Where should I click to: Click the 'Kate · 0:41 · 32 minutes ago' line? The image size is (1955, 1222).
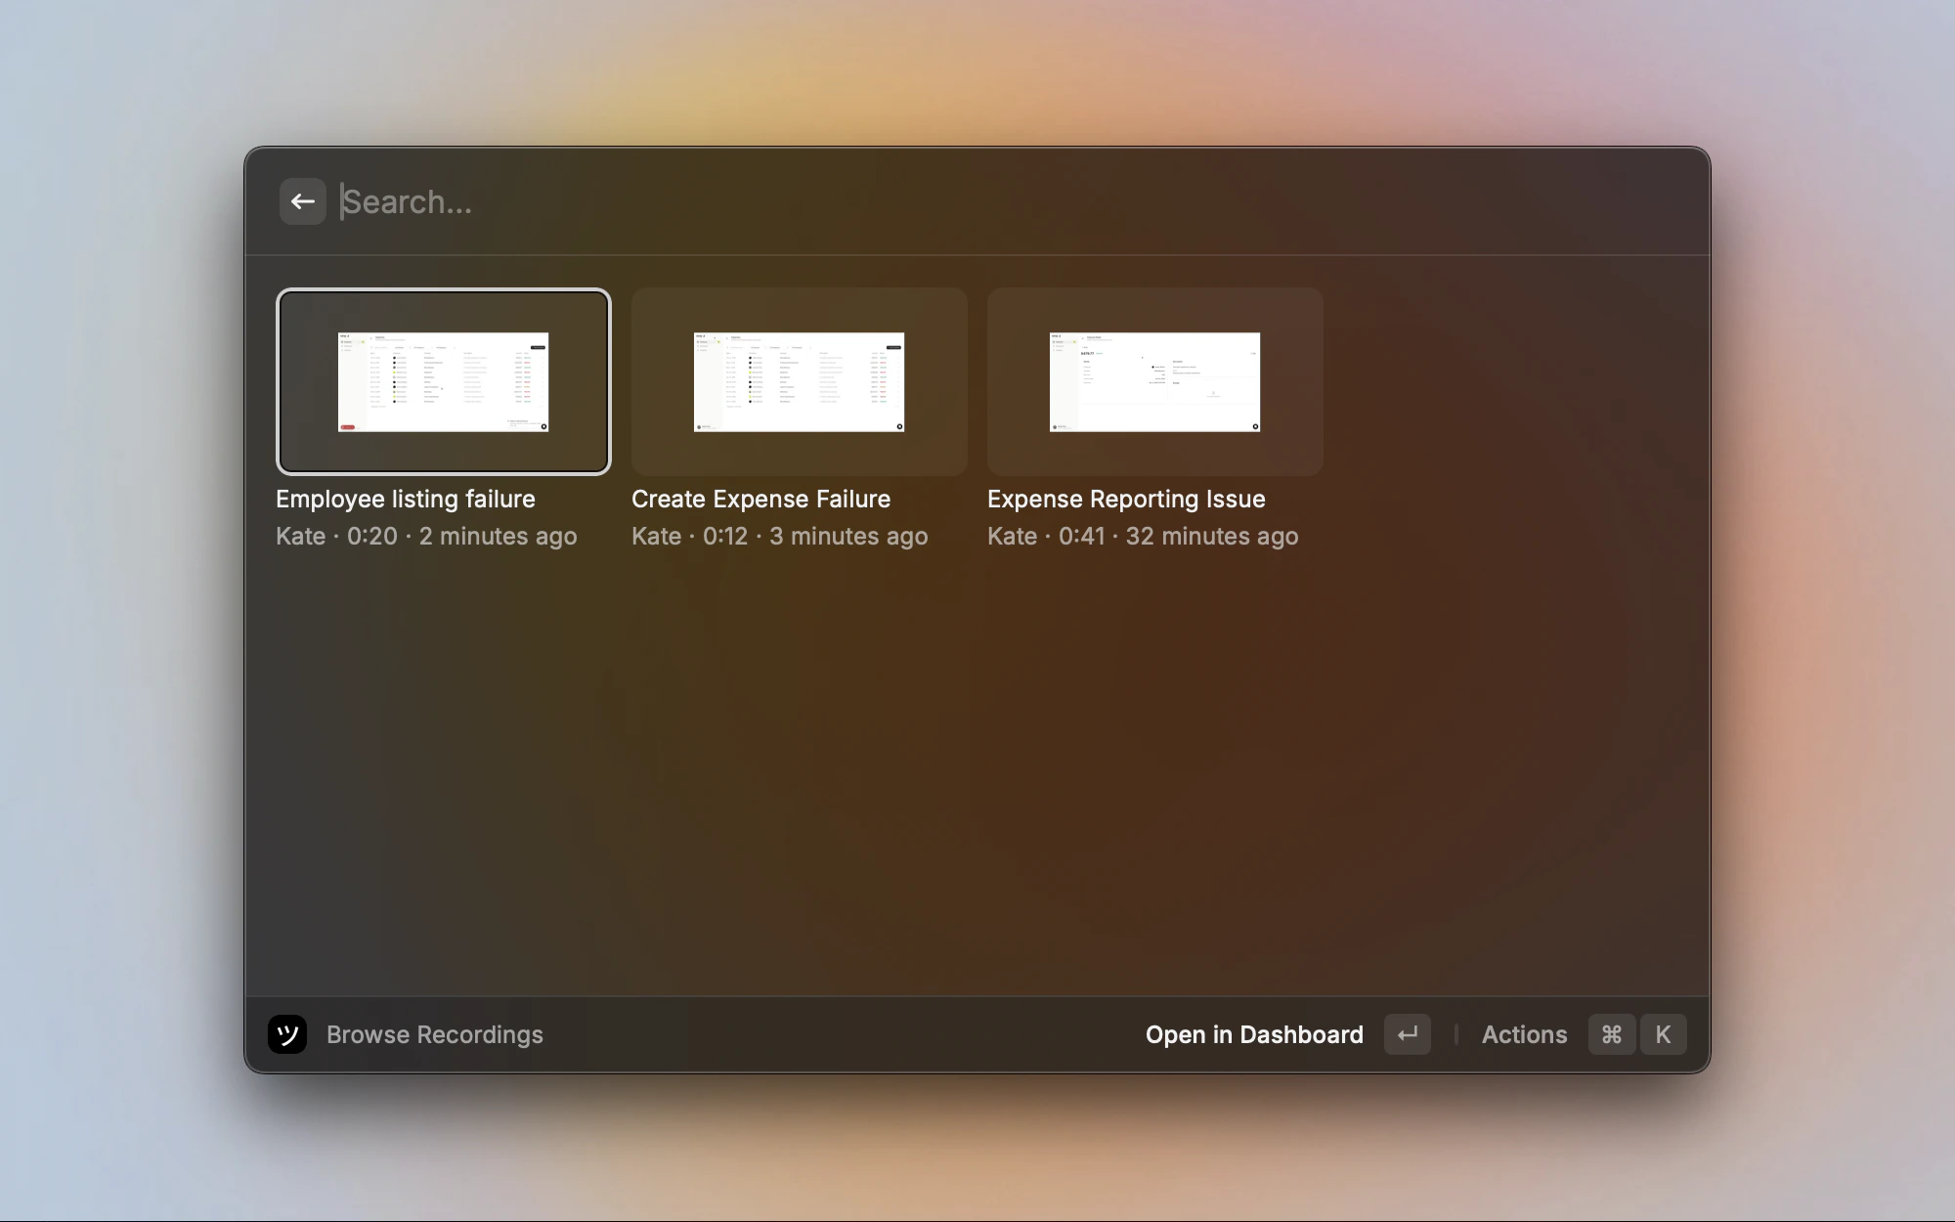tap(1143, 536)
